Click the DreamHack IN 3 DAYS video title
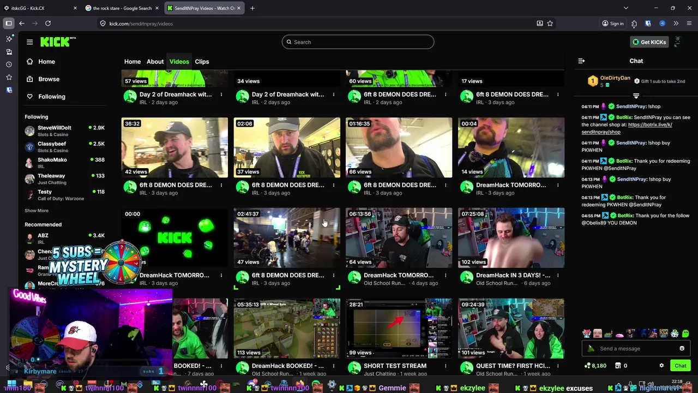The image size is (698, 393). [513, 276]
